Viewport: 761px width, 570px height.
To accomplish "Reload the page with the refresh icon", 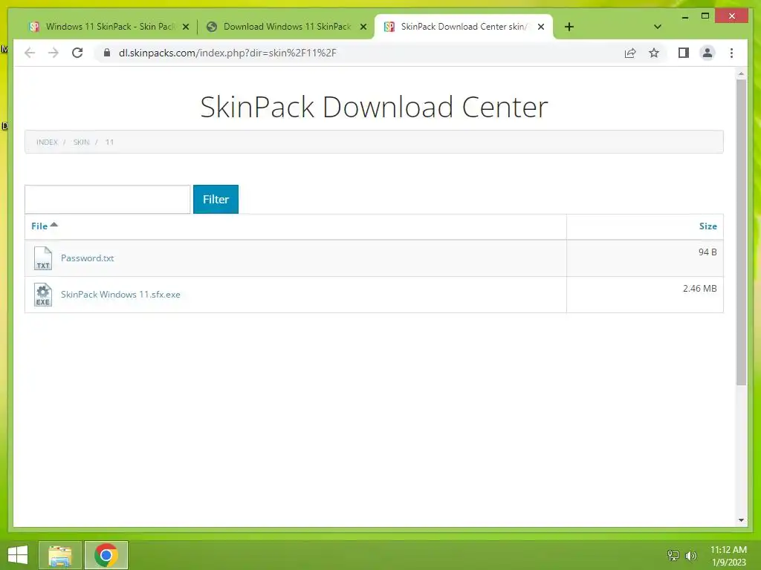I will pos(77,53).
